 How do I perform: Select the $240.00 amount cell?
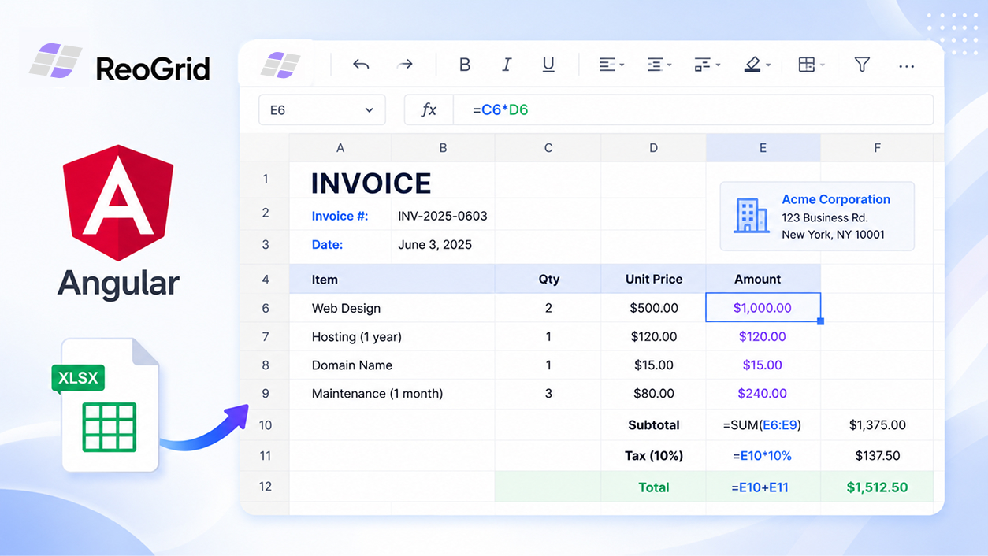(x=763, y=393)
